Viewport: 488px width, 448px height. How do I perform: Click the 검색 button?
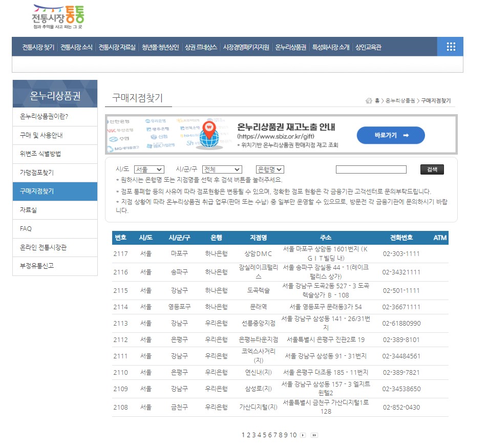click(432, 169)
